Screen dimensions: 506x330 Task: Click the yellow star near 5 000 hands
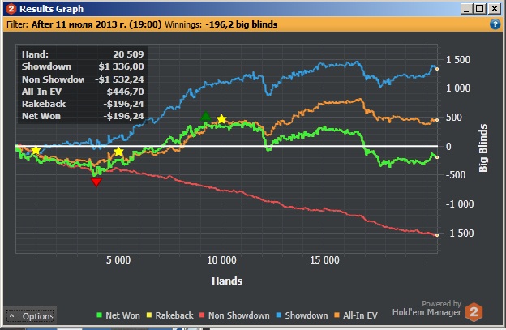(118, 152)
